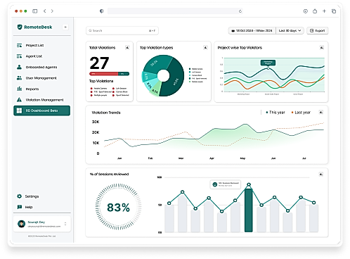Expand Project wise Top Violators card icon
The image size is (350, 259).
tap(322, 48)
